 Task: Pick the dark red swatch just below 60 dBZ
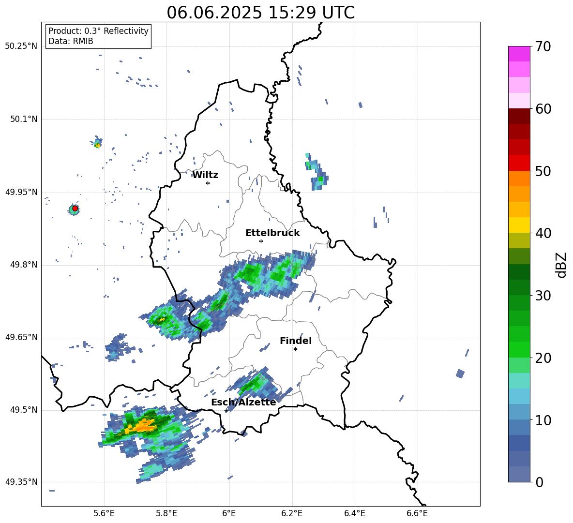click(519, 116)
